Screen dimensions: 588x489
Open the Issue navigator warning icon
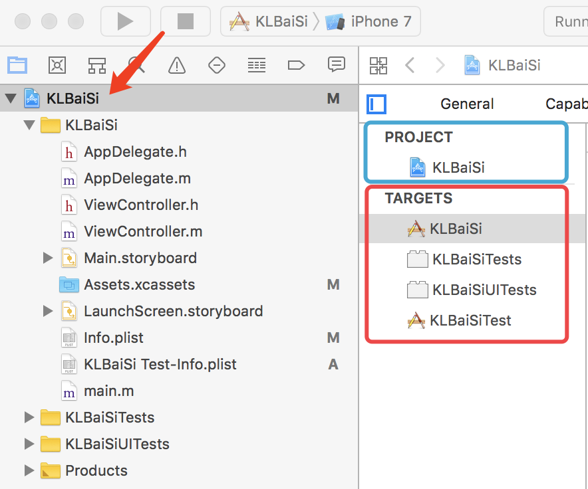(x=176, y=64)
